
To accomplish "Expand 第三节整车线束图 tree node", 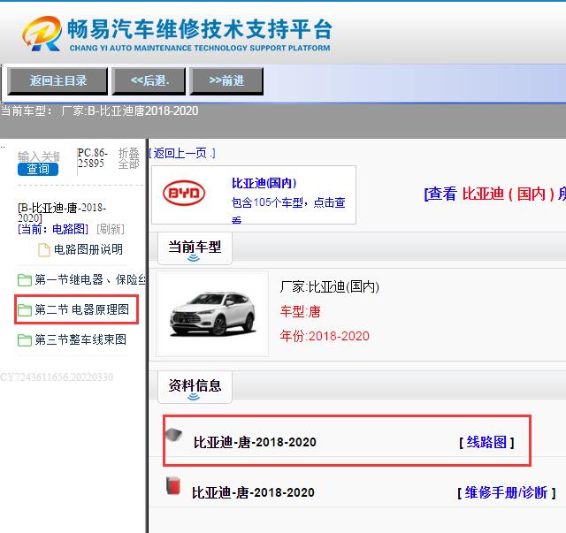I will pos(80,340).
